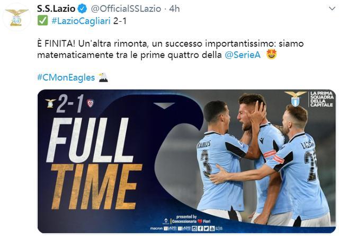Click the eagle emoji after #CMonEagles
This screenshot has width=339, height=236.
tap(103, 77)
